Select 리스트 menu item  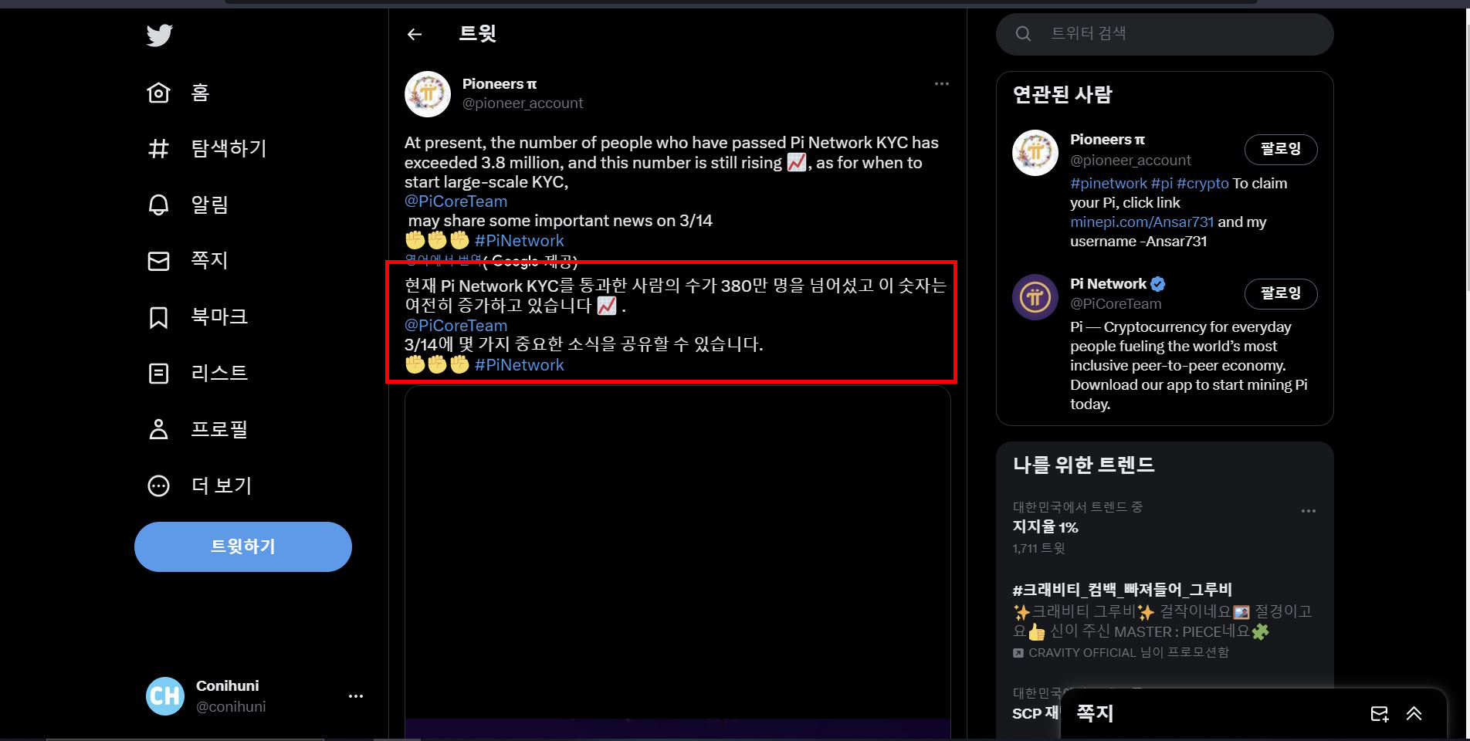[x=219, y=374]
